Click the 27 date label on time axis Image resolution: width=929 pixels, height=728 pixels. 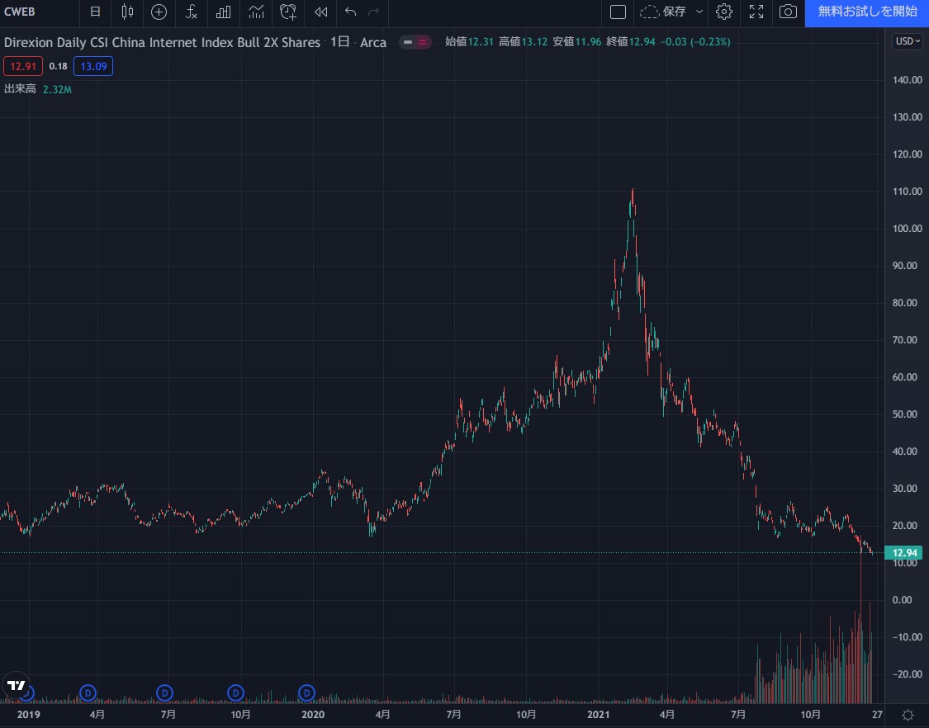coord(877,715)
